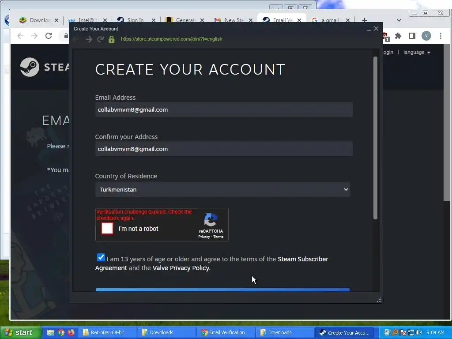This screenshot has width=452, height=339.
Task: Reload the Steam client page
Action: pyautogui.click(x=100, y=39)
